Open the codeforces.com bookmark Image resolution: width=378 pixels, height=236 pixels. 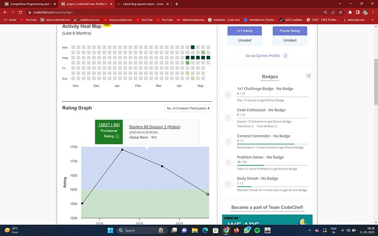point(87,20)
